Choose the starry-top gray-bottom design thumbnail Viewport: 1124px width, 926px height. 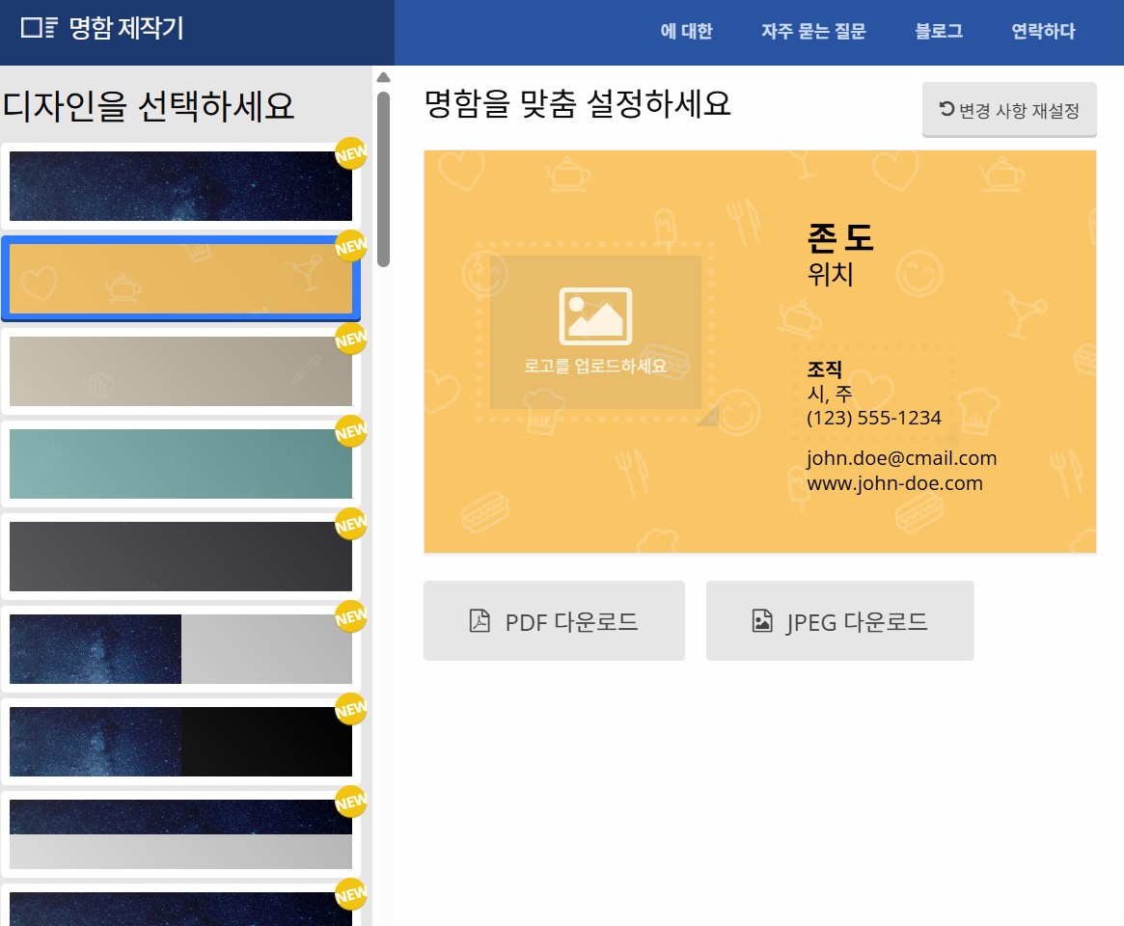180,834
